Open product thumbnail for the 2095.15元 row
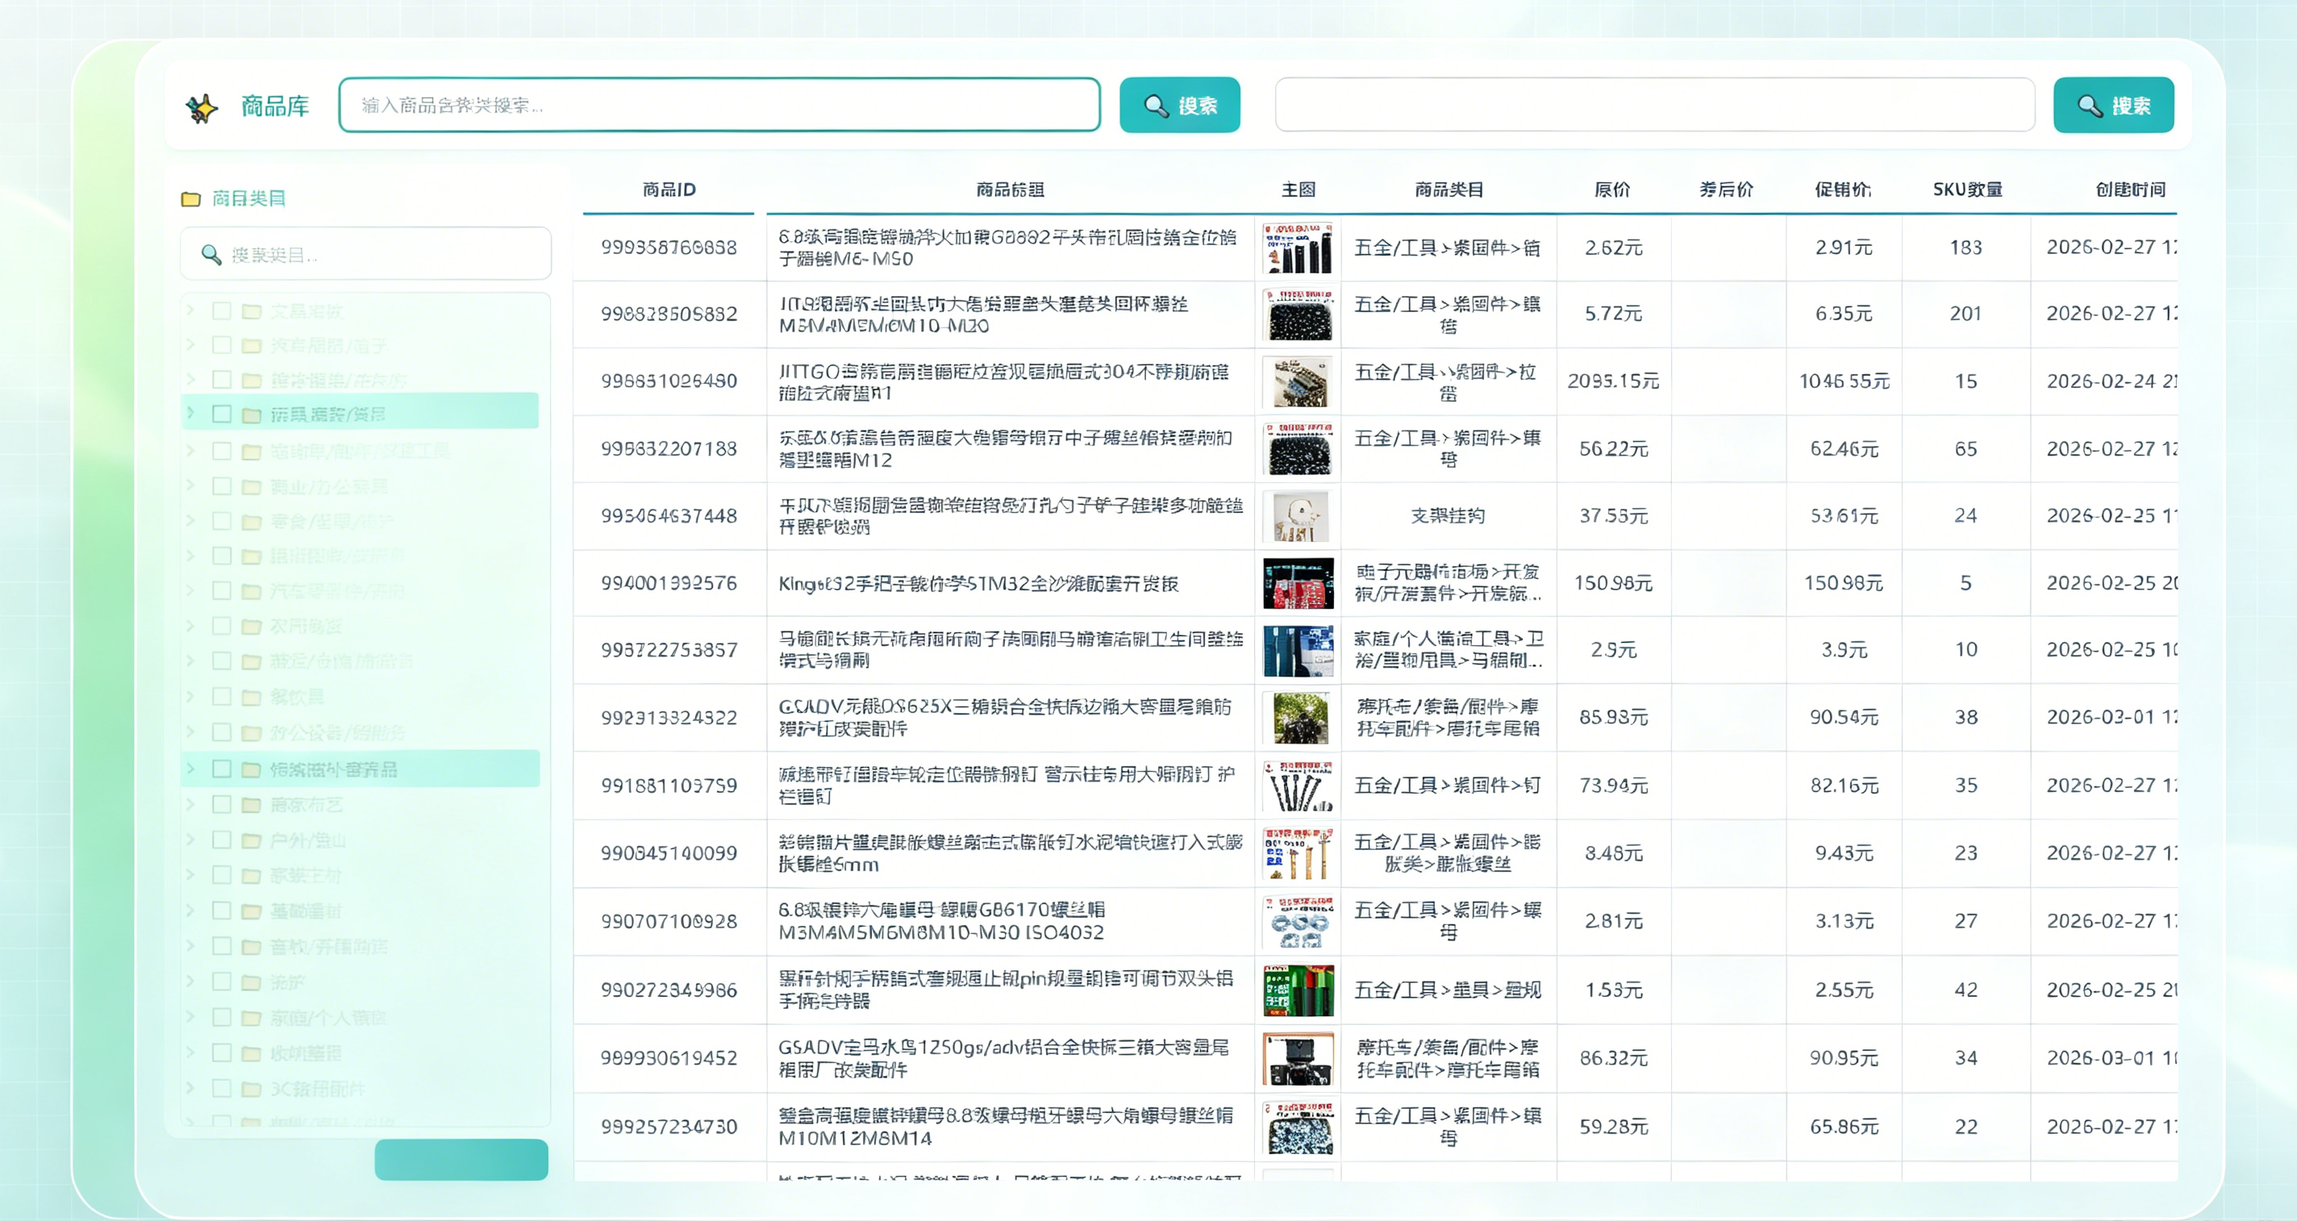This screenshot has height=1221, width=2297. coord(1299,381)
